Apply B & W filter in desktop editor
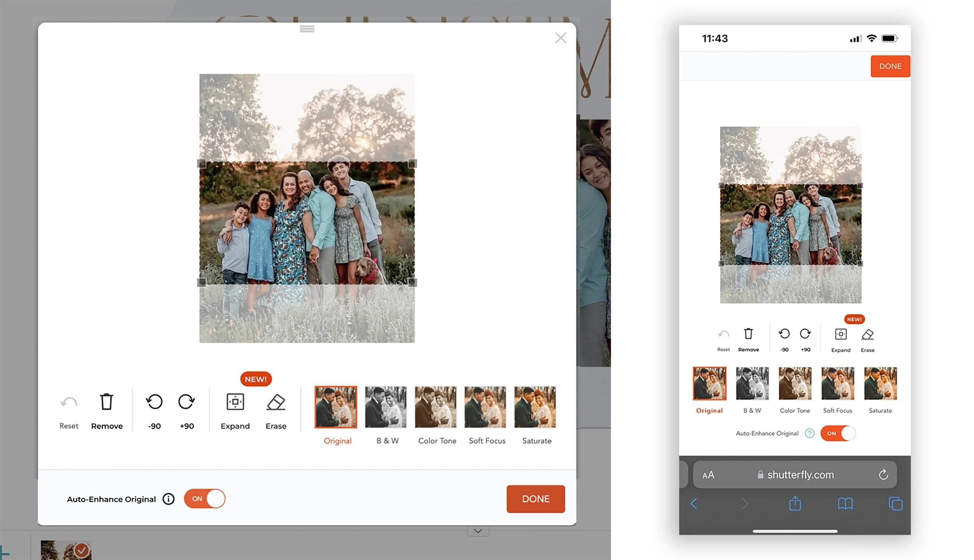The image size is (974, 560). click(x=386, y=407)
